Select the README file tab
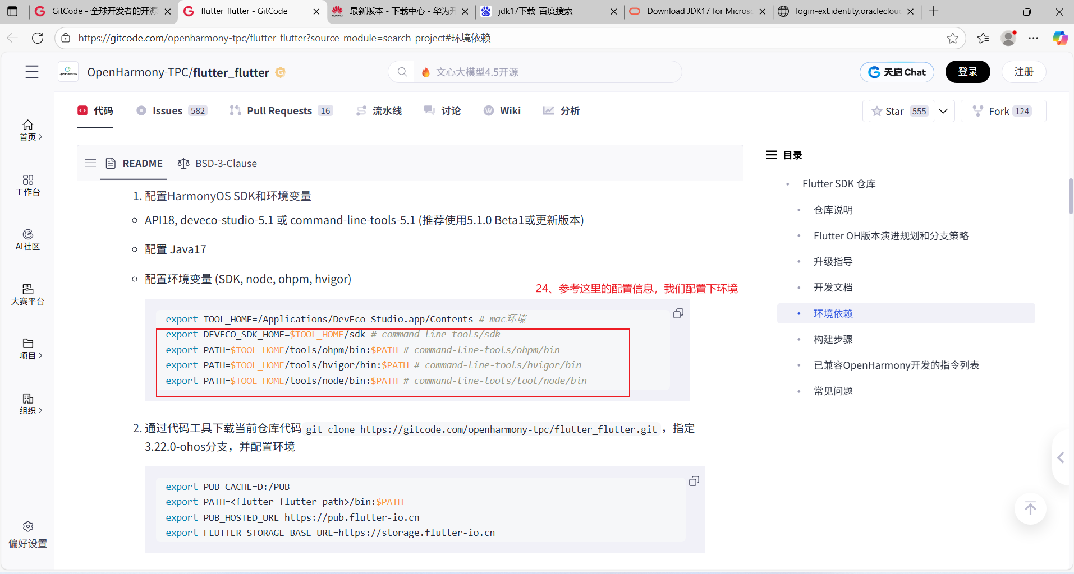 pyautogui.click(x=134, y=163)
